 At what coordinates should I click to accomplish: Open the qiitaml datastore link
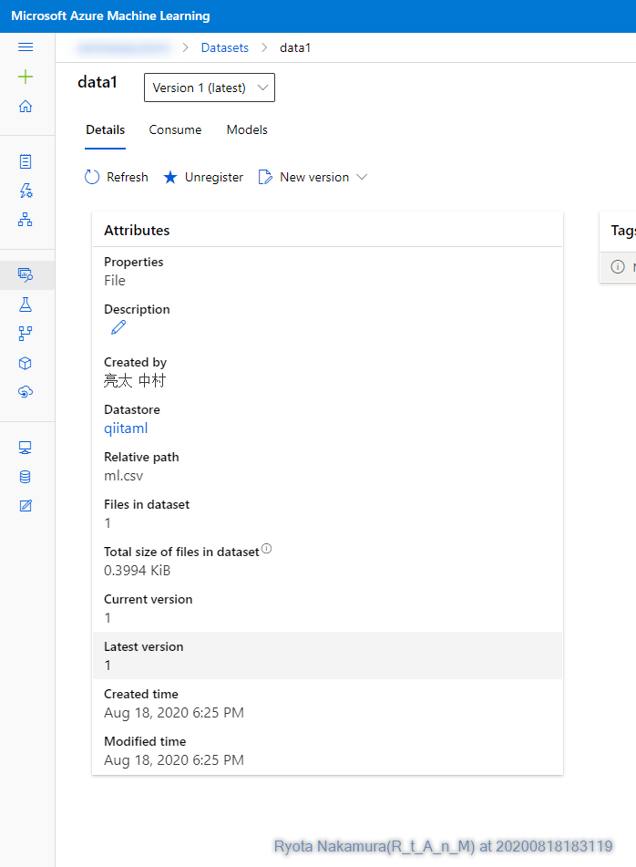click(126, 428)
